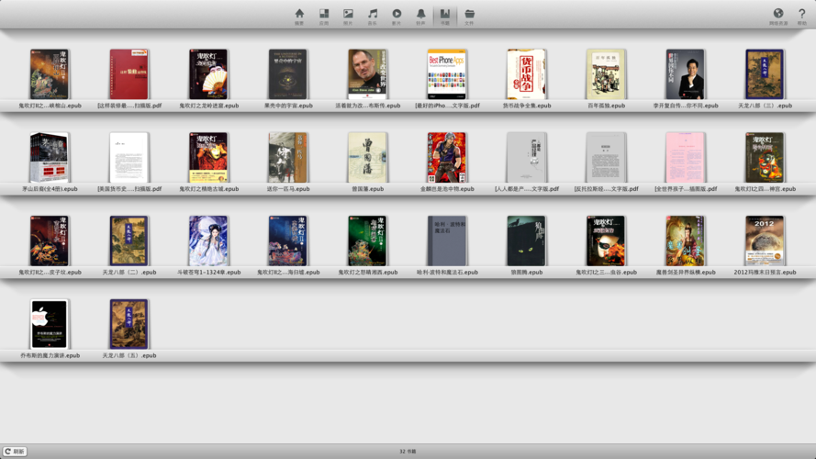
Task: Select the 书籍 books tab
Action: (445, 17)
